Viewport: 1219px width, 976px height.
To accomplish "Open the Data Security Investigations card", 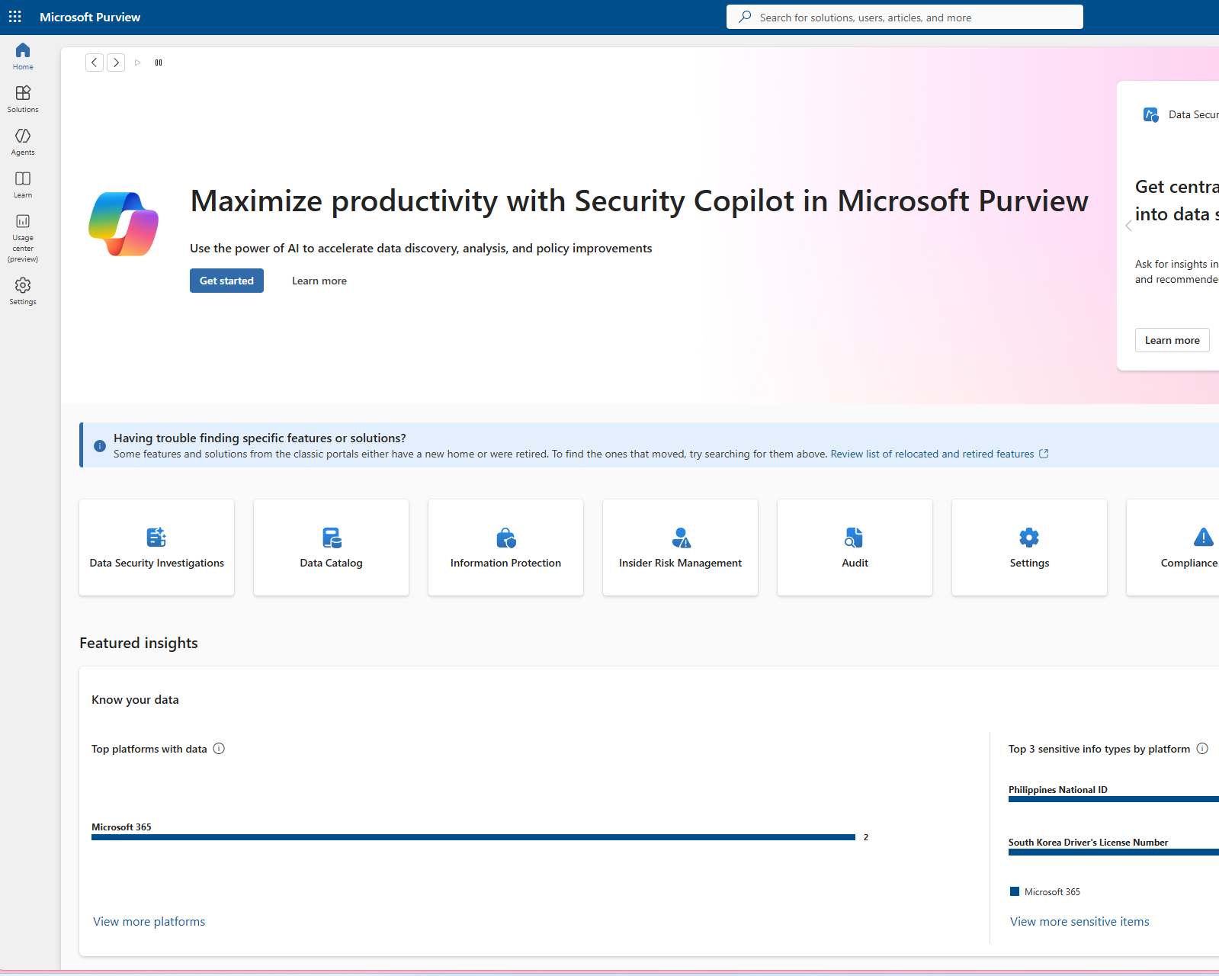I will (156, 547).
